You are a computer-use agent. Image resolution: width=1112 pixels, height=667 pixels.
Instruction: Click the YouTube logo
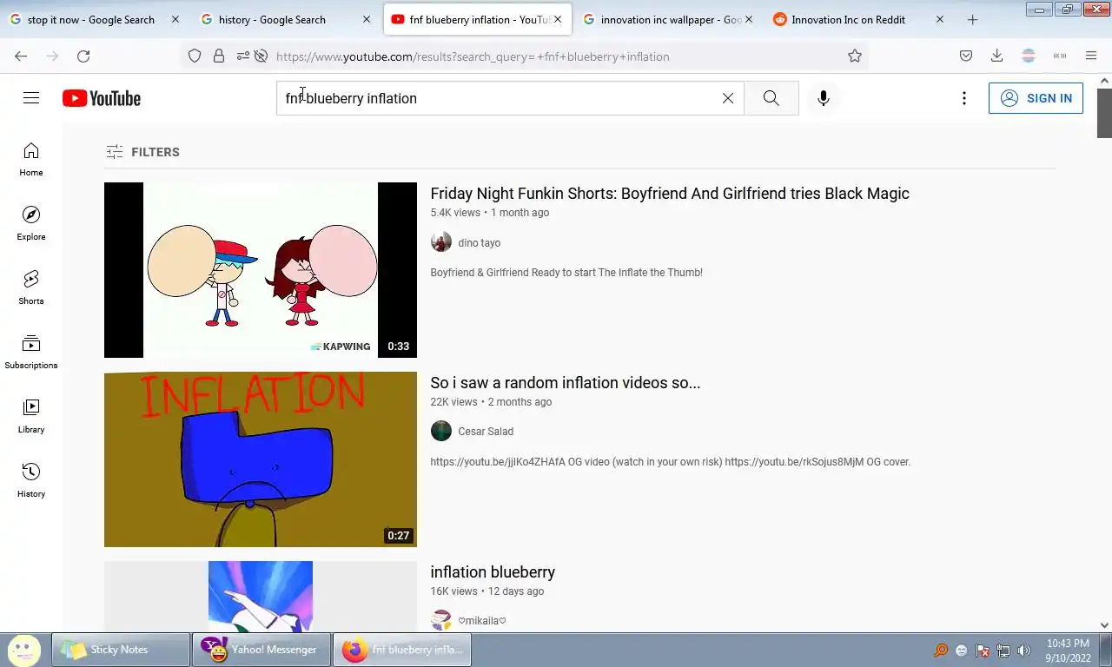[102, 98]
